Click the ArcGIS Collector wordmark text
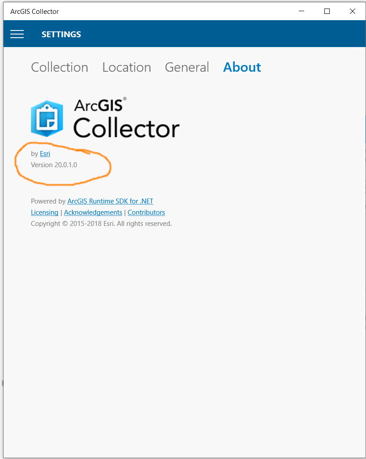Image resolution: width=366 pixels, height=459 pixels. 126,118
